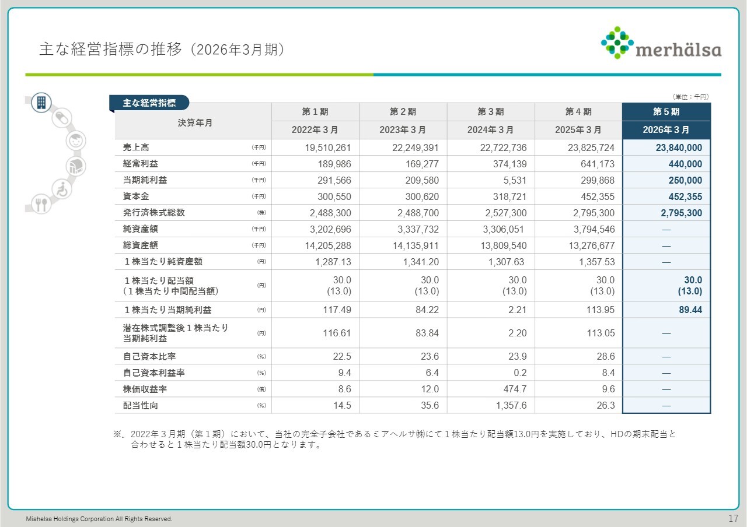Click the 潜在株式調整後 row label
This screenshot has height=527, width=747.
point(176,333)
